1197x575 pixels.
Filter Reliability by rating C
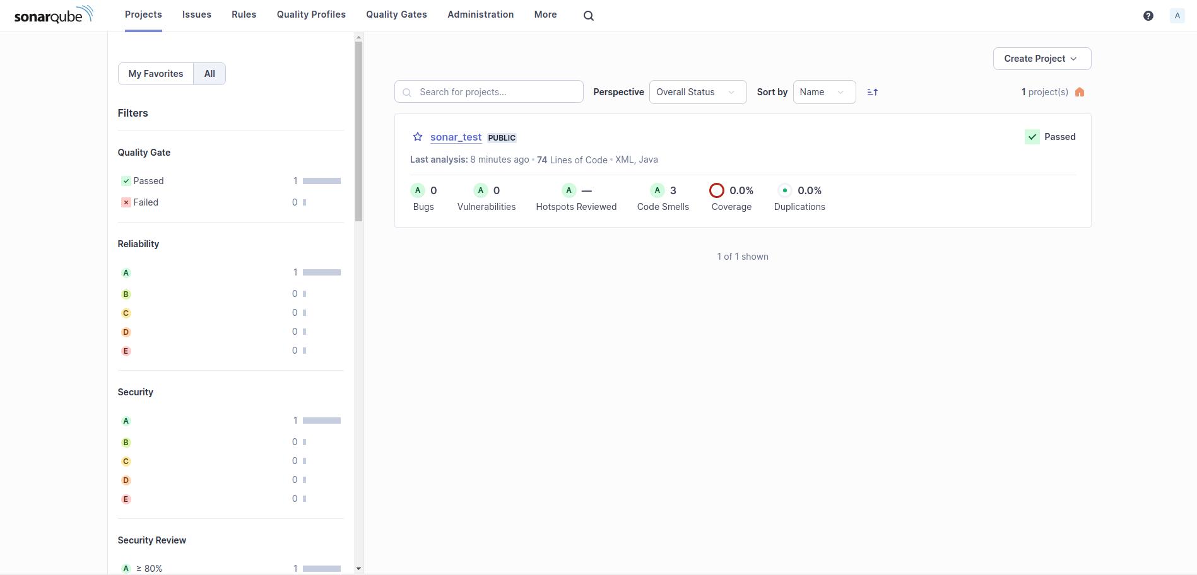[230, 313]
